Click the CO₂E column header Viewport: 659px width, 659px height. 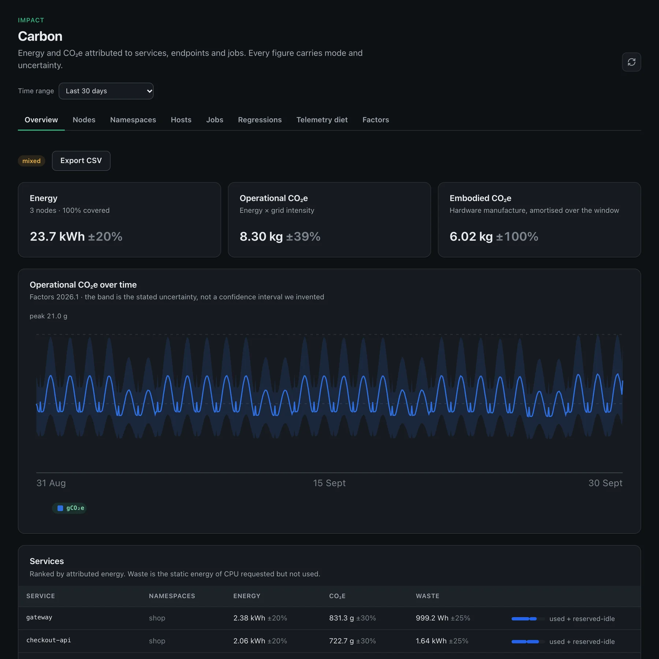(x=337, y=596)
